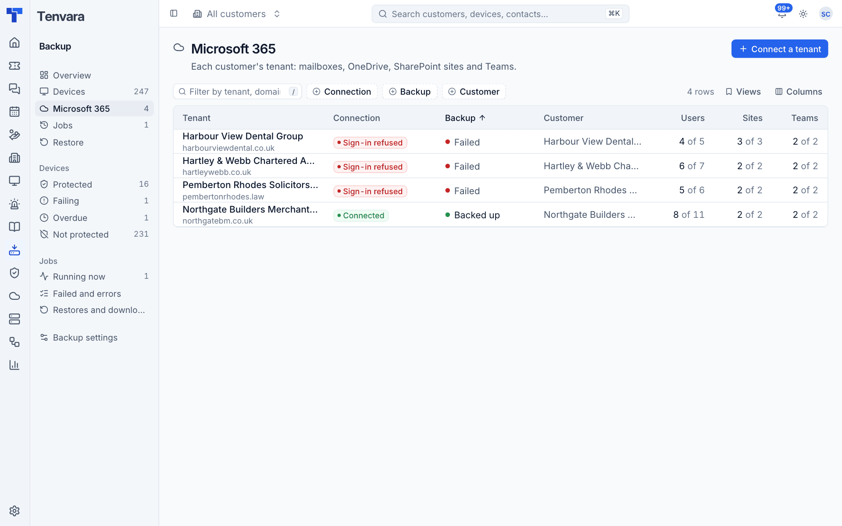Select the Backup download rail icon

tap(14, 250)
